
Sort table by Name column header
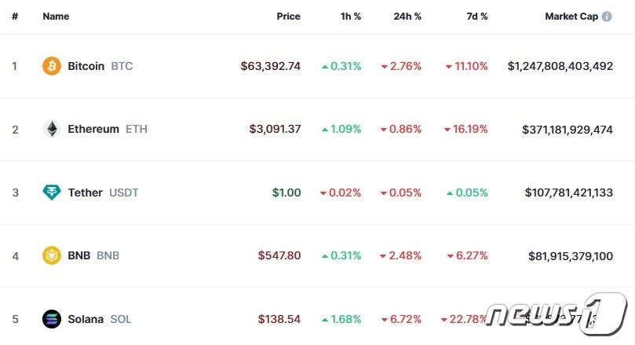(56, 17)
